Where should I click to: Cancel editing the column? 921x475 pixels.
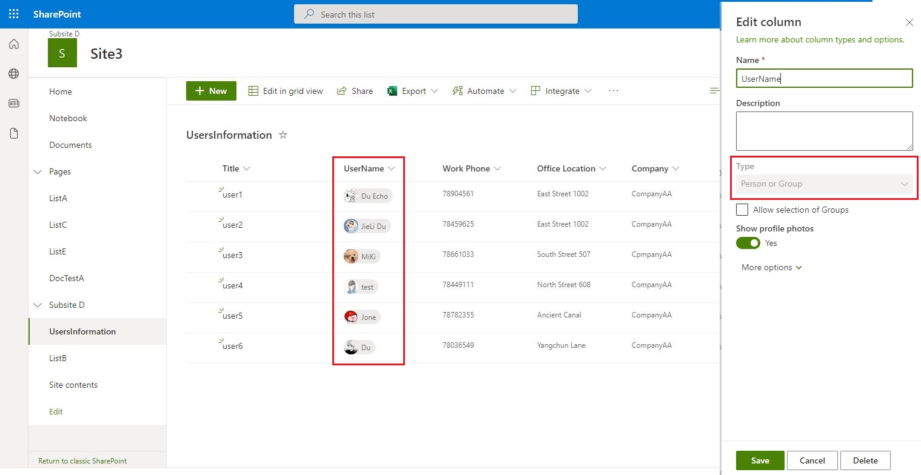click(x=812, y=460)
